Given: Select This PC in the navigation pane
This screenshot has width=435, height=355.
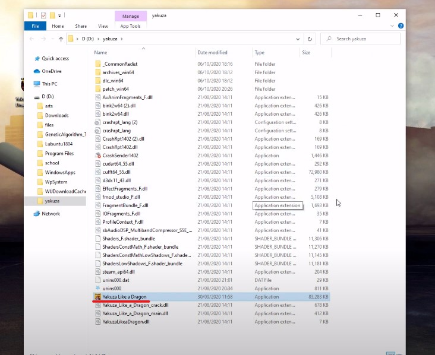Looking at the screenshot, I should click(x=49, y=84).
